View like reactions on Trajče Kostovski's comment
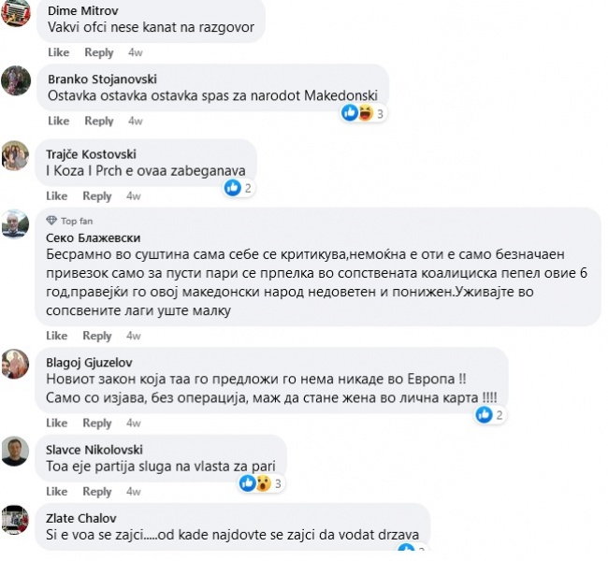This screenshot has height=561, width=608. (239, 188)
